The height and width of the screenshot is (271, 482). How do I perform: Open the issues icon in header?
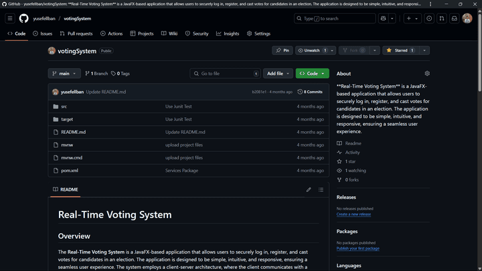pyautogui.click(x=429, y=19)
